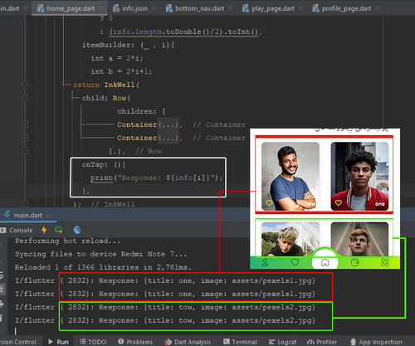Select the main.dart run configuration tab

tap(27, 215)
